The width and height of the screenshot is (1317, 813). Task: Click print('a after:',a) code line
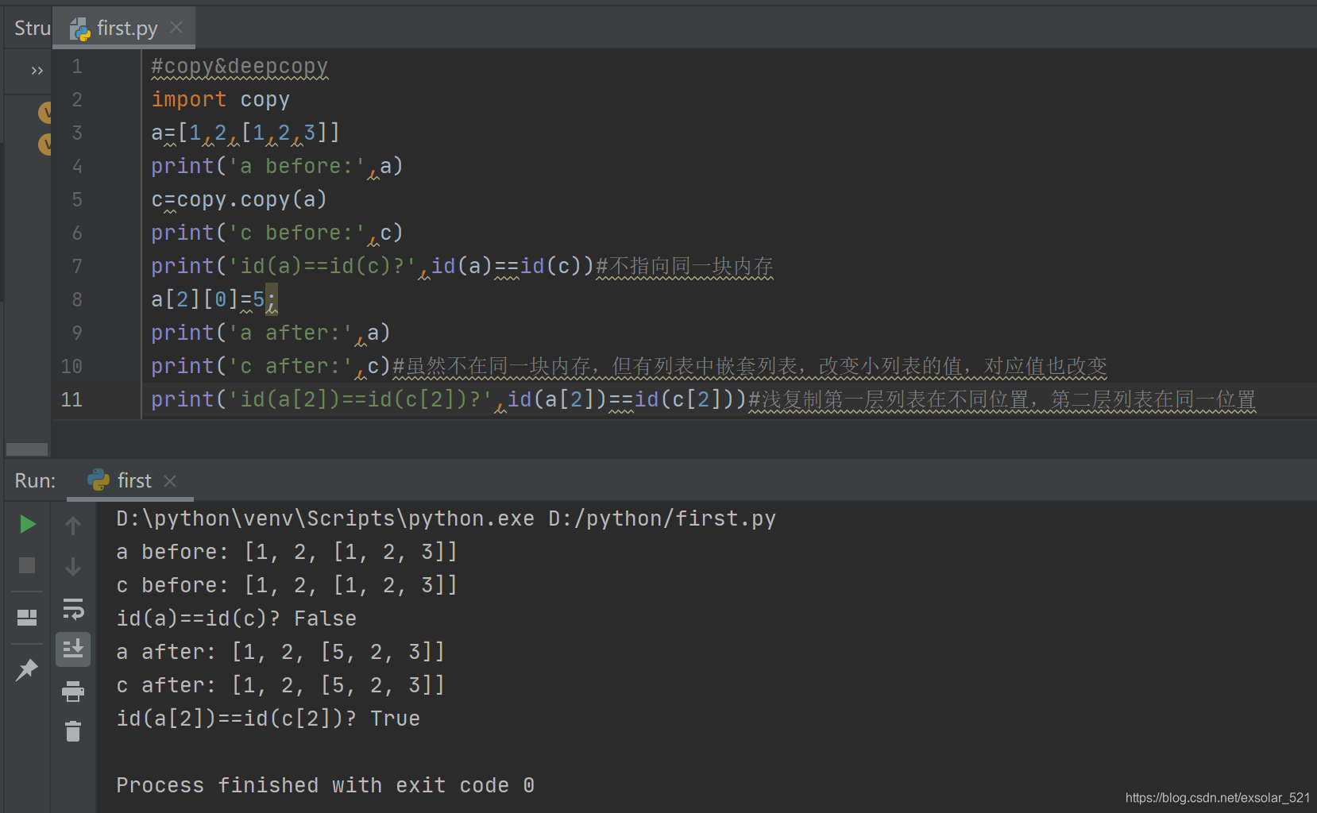click(x=271, y=333)
